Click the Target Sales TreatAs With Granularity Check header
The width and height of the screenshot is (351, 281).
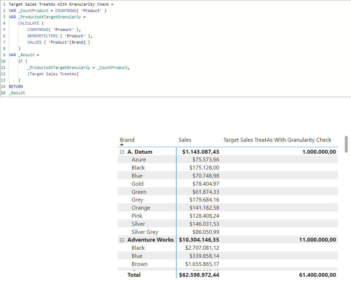point(277,140)
